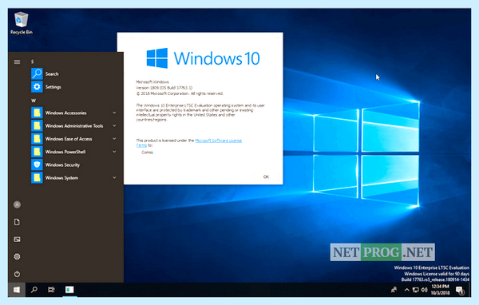The height and width of the screenshot is (305, 479).
Task: Click the Windows Accessories folder icon
Action: click(37, 113)
